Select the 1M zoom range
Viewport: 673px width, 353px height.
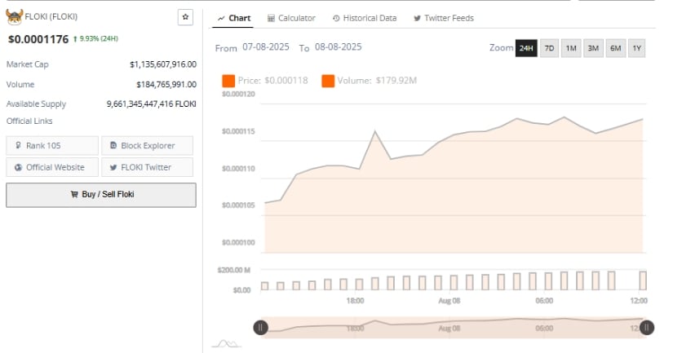571,48
